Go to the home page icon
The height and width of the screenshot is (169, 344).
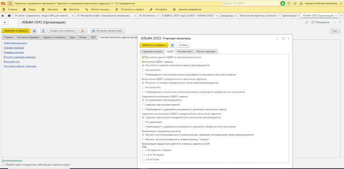point(3,16)
